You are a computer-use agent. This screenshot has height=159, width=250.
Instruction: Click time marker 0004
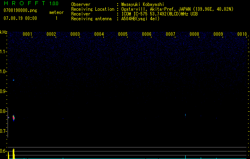[99, 34]
